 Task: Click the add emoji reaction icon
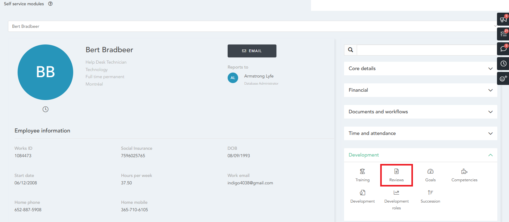click(503, 78)
